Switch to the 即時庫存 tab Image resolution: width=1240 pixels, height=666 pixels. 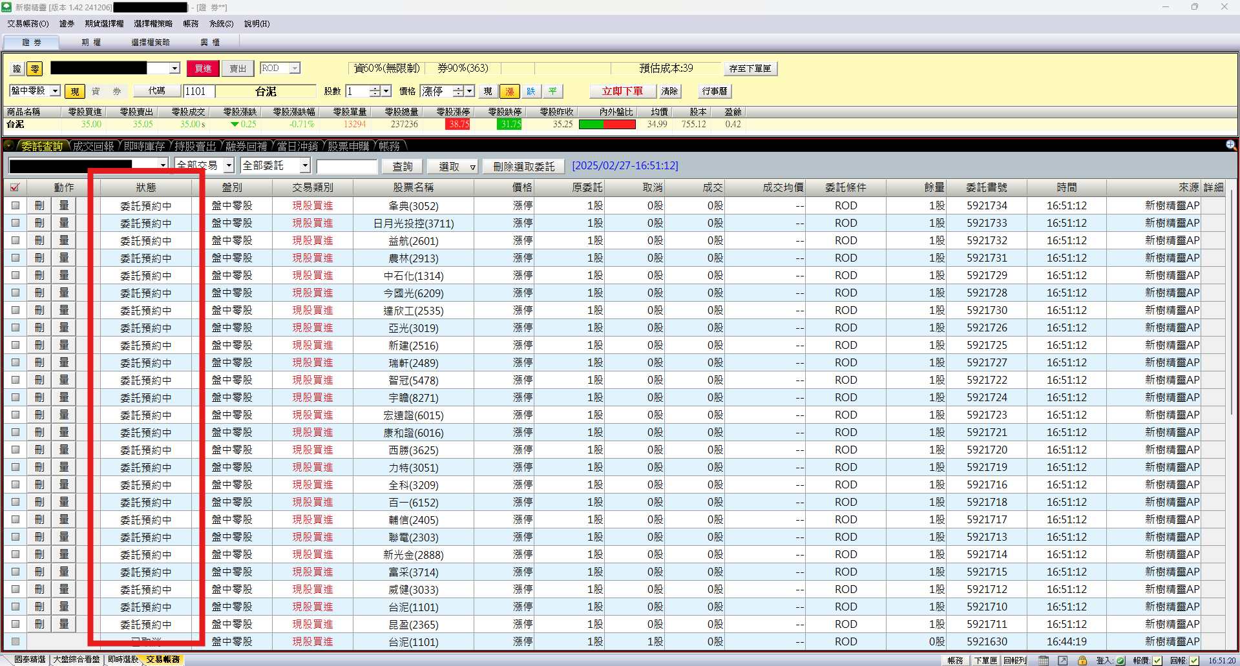click(144, 146)
